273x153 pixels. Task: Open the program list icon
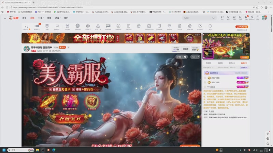click(x=179, y=26)
